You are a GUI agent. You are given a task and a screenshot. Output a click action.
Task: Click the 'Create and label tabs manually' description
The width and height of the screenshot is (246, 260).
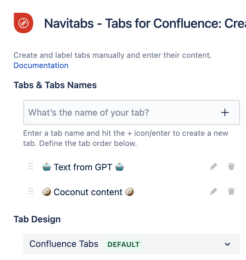tap(112, 55)
